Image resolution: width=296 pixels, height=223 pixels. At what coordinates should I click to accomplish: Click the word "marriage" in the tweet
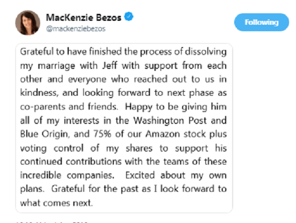tap(56, 66)
